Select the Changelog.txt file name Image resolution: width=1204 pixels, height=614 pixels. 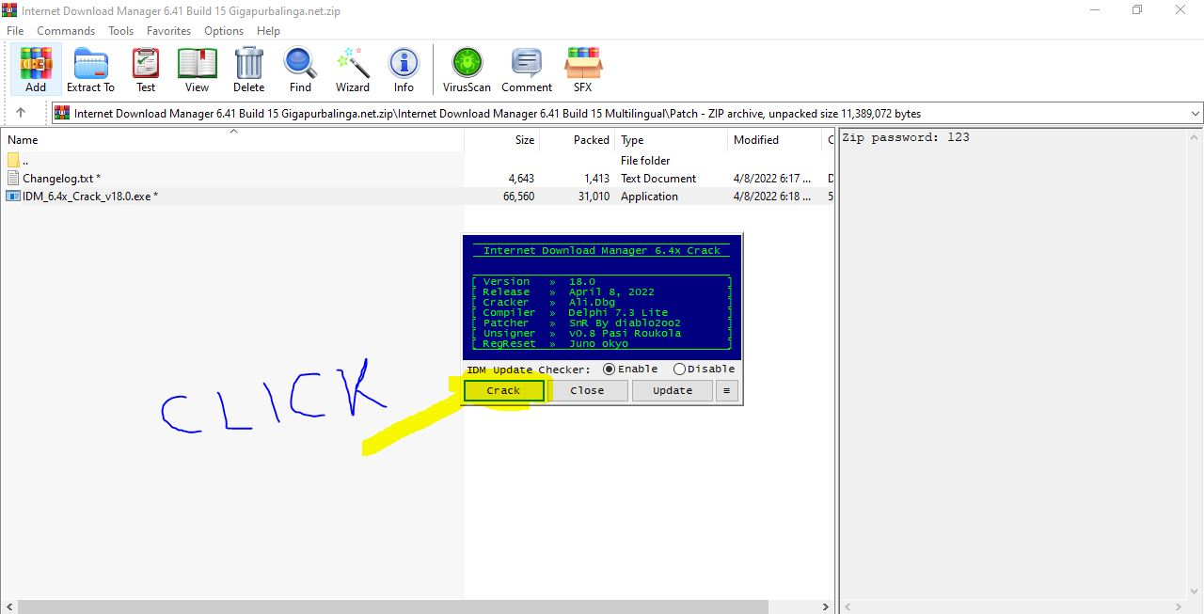(61, 178)
